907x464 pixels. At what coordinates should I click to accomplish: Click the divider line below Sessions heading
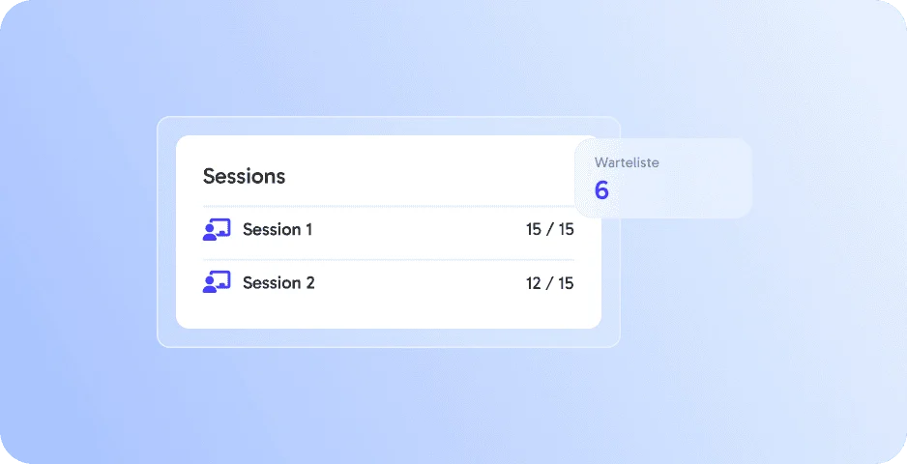388,206
